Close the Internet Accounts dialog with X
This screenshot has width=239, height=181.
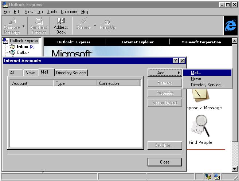tap(182, 61)
